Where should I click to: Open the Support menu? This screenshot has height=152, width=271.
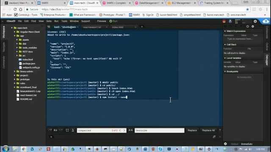coord(86,21)
